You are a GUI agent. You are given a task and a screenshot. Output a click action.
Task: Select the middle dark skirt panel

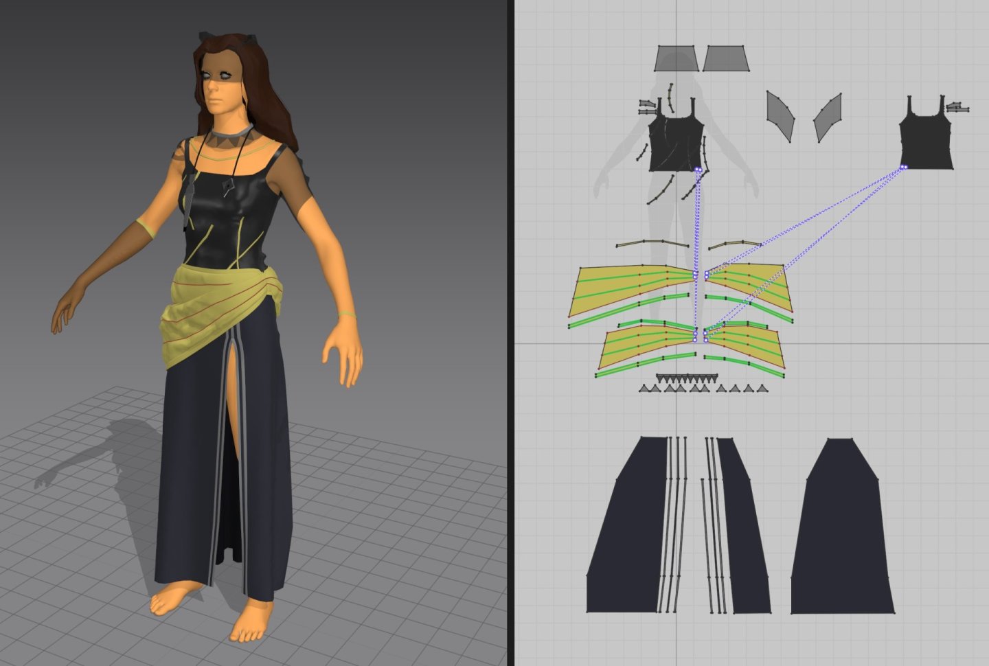[745, 536]
